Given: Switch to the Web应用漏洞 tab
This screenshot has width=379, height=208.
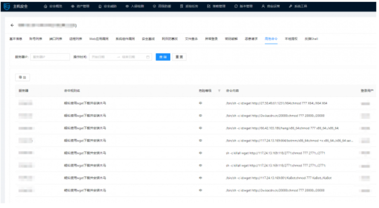Looking at the screenshot, I should (x=99, y=39).
